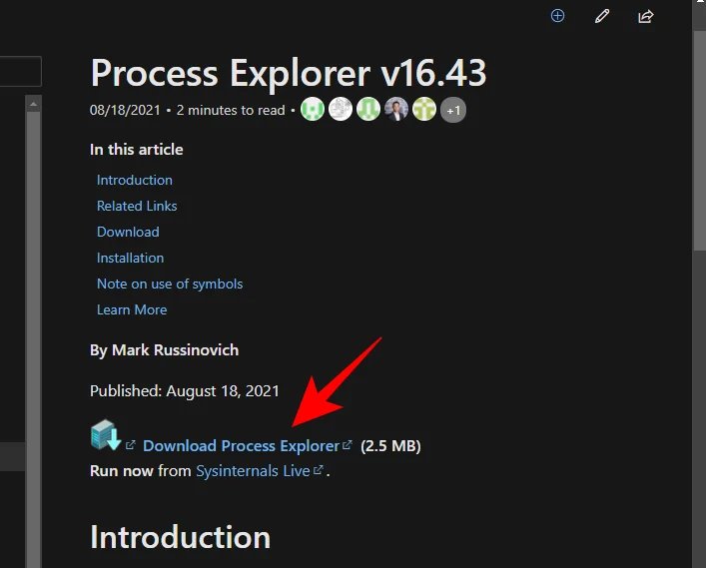Select the Learn More contents link
This screenshot has height=568, width=706.
(132, 309)
